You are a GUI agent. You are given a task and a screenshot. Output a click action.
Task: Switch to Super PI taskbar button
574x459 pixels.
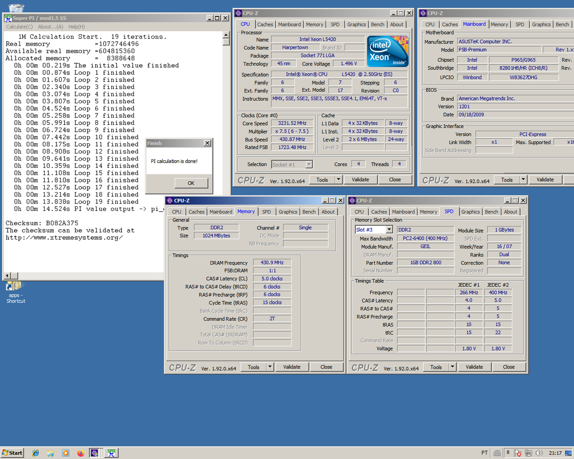(x=112, y=453)
